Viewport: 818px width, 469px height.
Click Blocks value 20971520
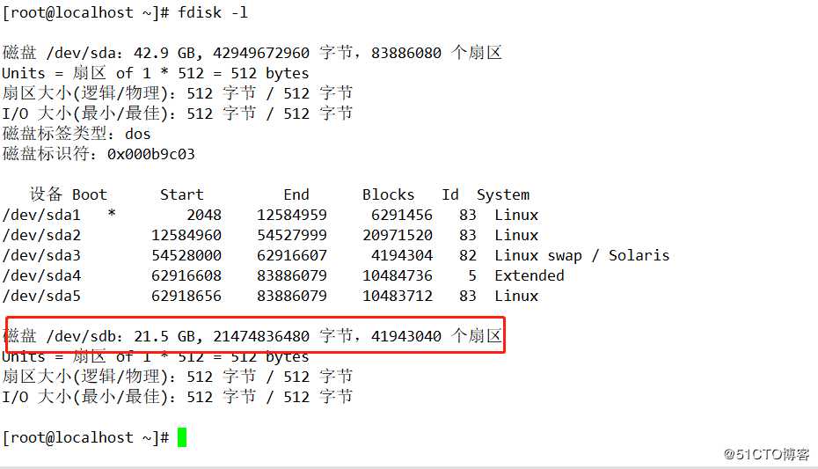point(398,235)
